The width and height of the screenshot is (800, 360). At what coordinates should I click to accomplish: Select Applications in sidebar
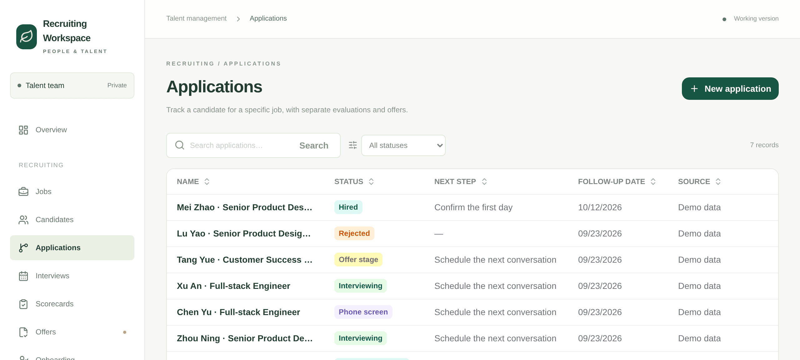pos(72,248)
